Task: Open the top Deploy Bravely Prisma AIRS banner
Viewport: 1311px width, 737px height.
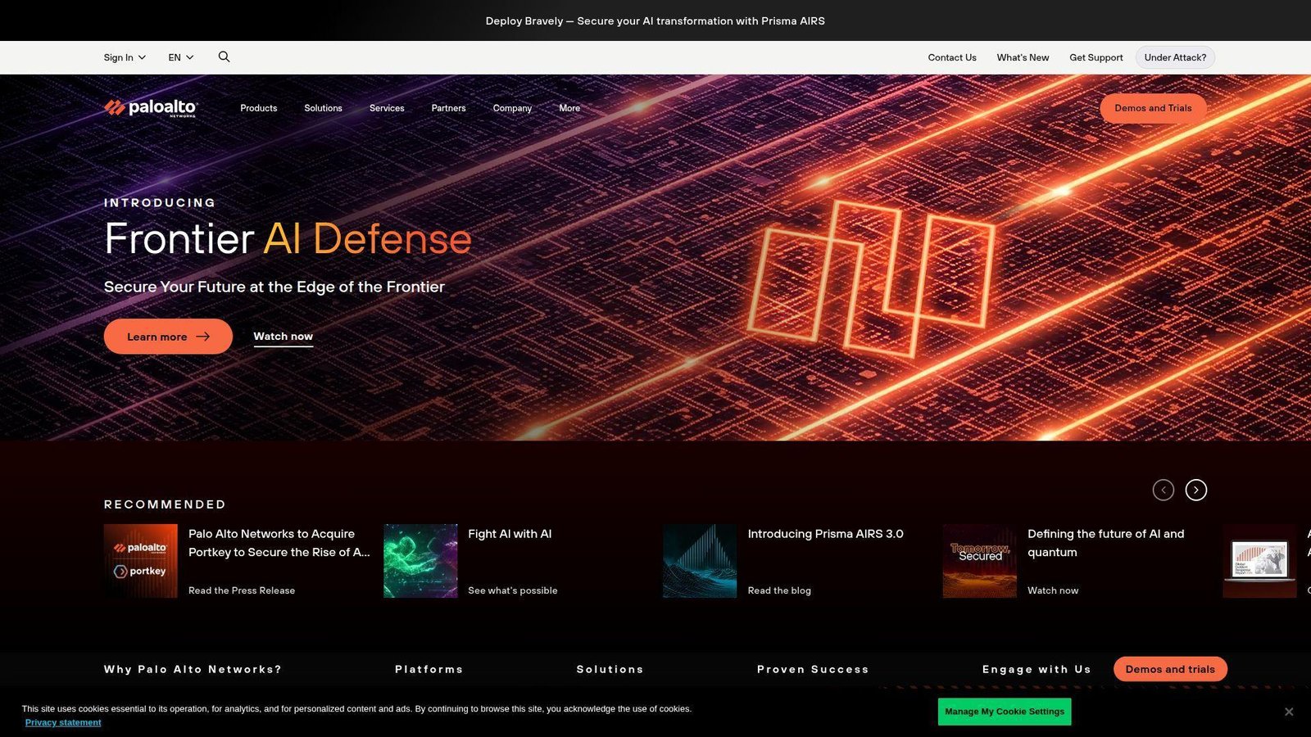Action: click(x=655, y=20)
